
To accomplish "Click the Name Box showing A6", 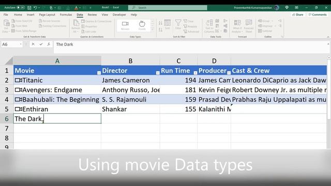I will point(11,44).
